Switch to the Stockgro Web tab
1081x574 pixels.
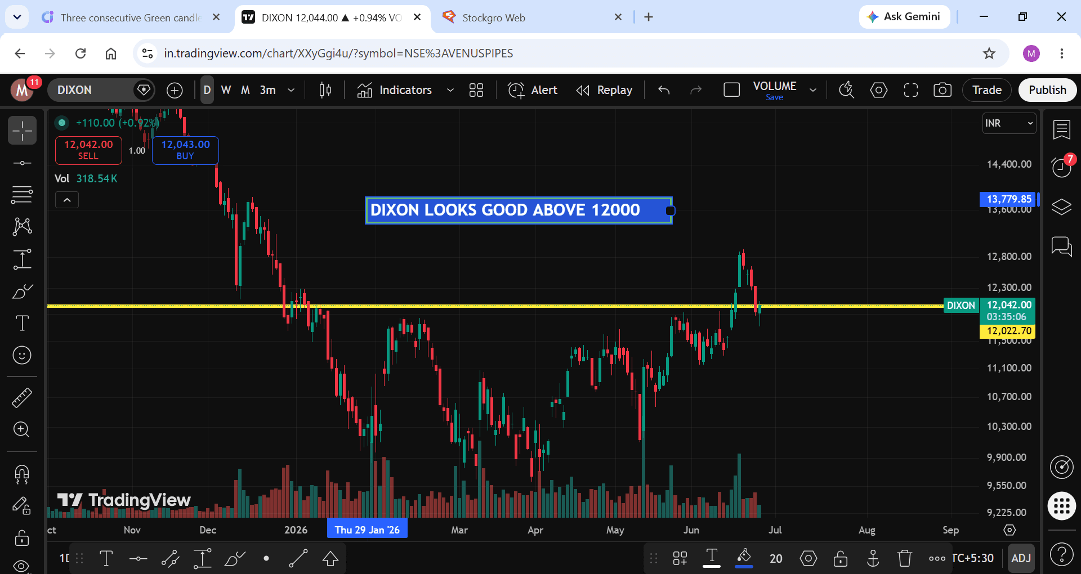coord(493,17)
